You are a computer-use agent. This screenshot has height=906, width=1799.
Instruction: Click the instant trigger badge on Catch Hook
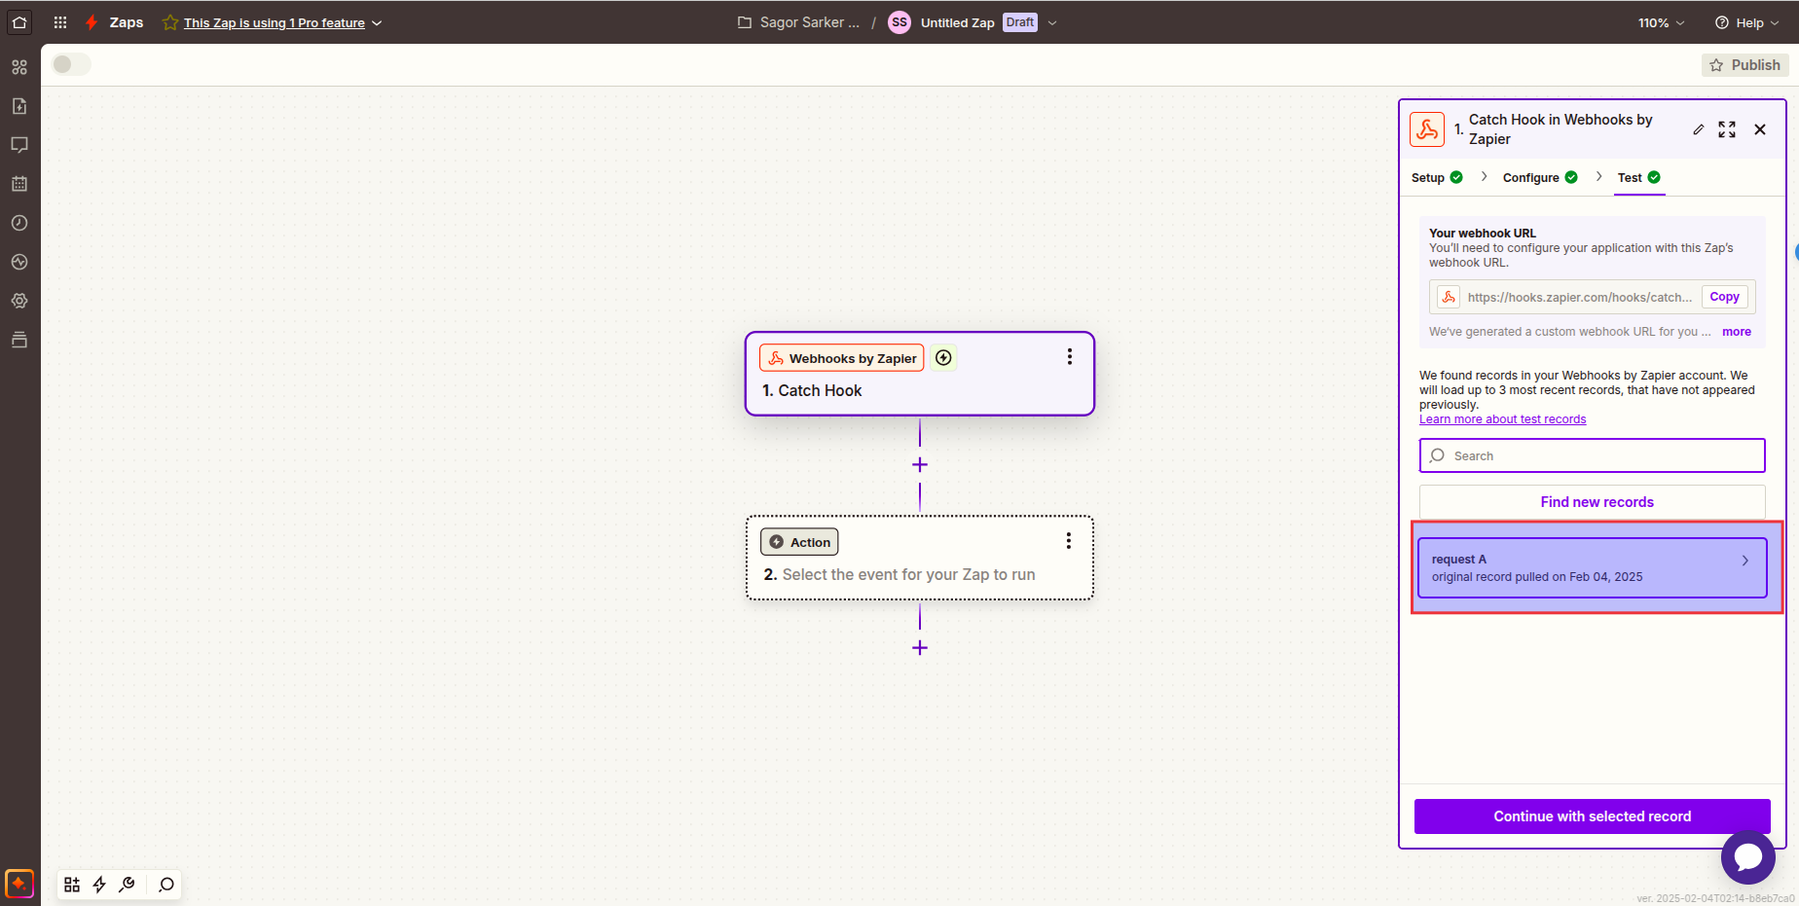pyautogui.click(x=943, y=358)
